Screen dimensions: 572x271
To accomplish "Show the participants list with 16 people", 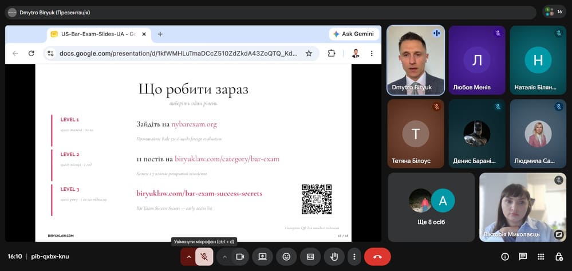I will [x=554, y=12].
